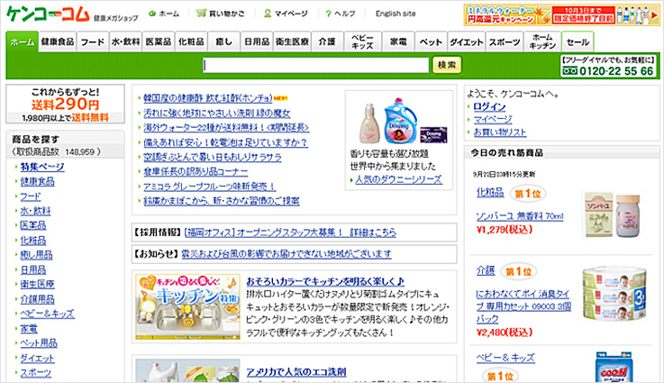
Task: Open sidebar ペット用品 category
Action: 39,343
